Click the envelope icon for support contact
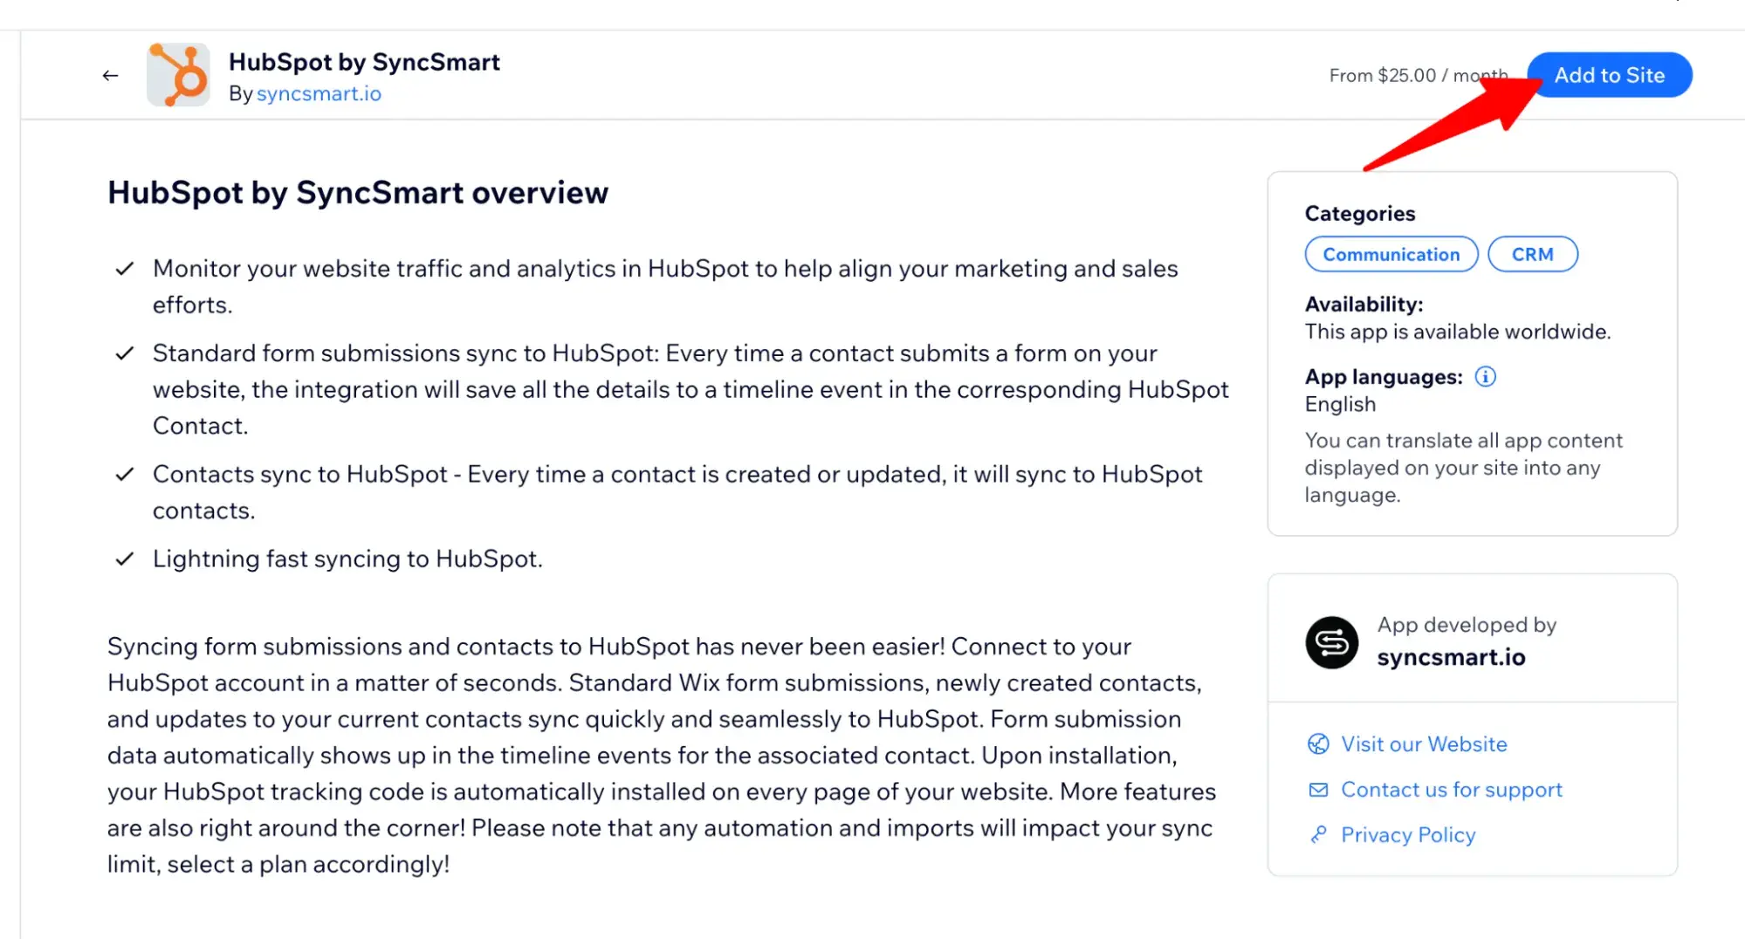This screenshot has height=939, width=1745. 1318,790
